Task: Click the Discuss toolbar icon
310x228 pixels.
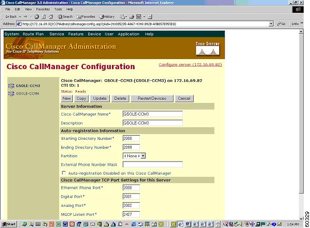Action: click(150, 17)
